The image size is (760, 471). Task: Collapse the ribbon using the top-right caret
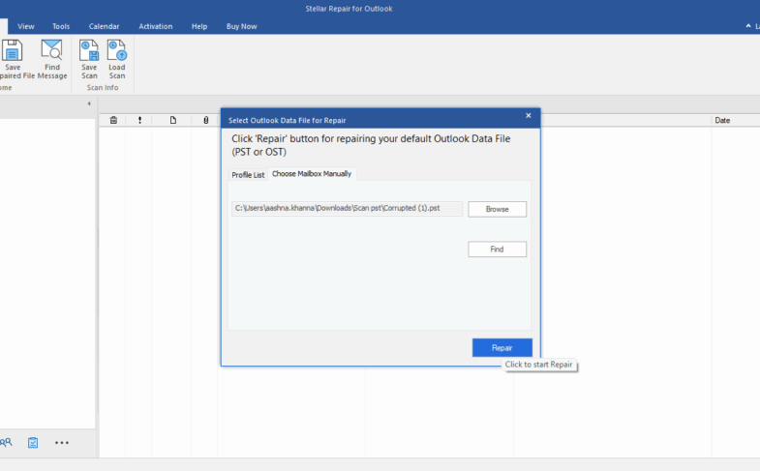click(747, 26)
